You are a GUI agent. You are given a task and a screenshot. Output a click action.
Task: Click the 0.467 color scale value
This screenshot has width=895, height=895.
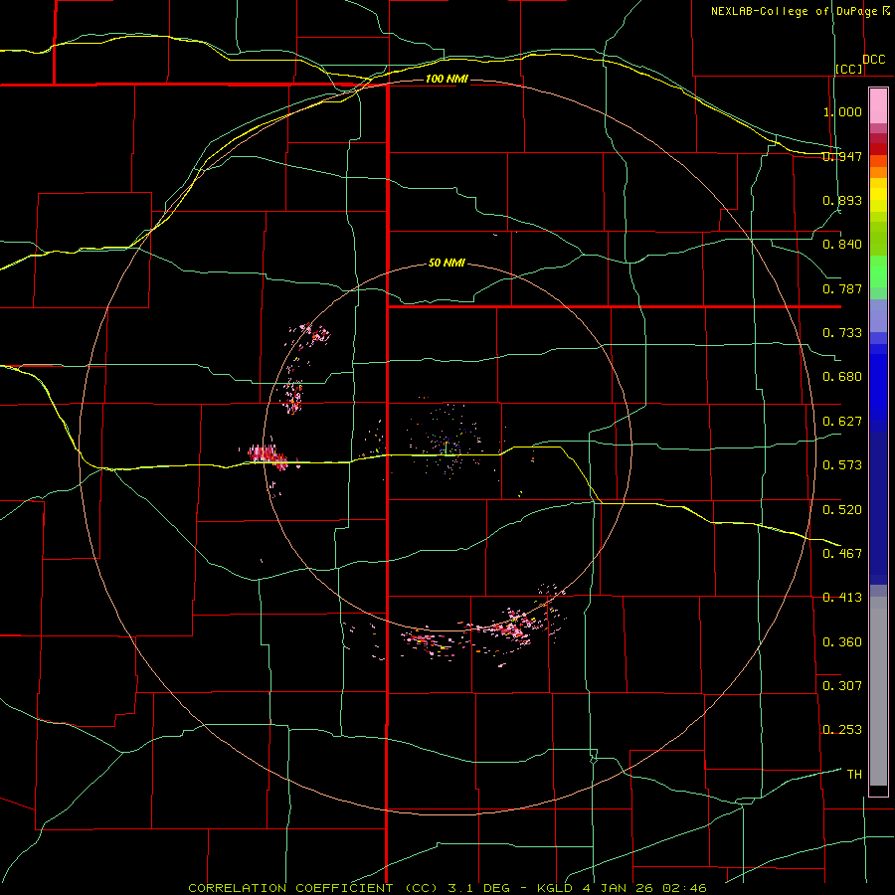tap(842, 553)
